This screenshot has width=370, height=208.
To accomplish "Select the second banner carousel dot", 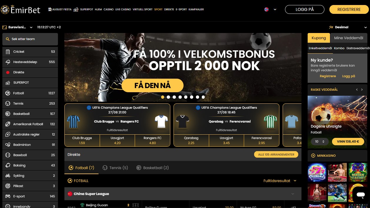I will (x=168, y=97).
